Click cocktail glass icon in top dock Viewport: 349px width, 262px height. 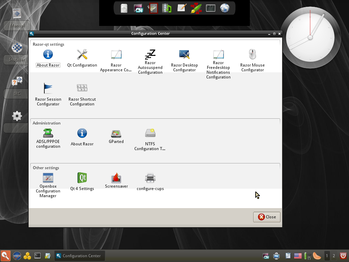coord(153,9)
